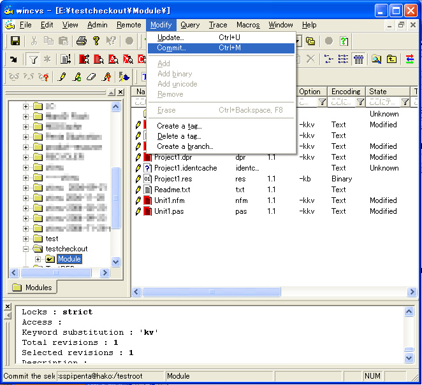The image size is (422, 385).
Task: Click the red-blue-green arrows icon
Action: click(x=410, y=59)
